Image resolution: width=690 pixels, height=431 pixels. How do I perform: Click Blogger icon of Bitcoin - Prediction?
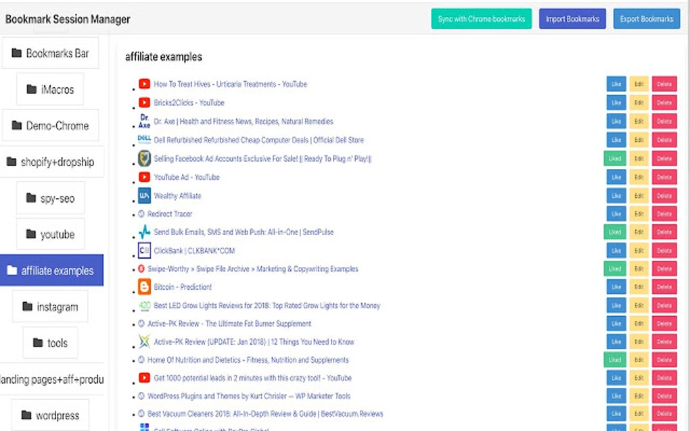coord(144,287)
